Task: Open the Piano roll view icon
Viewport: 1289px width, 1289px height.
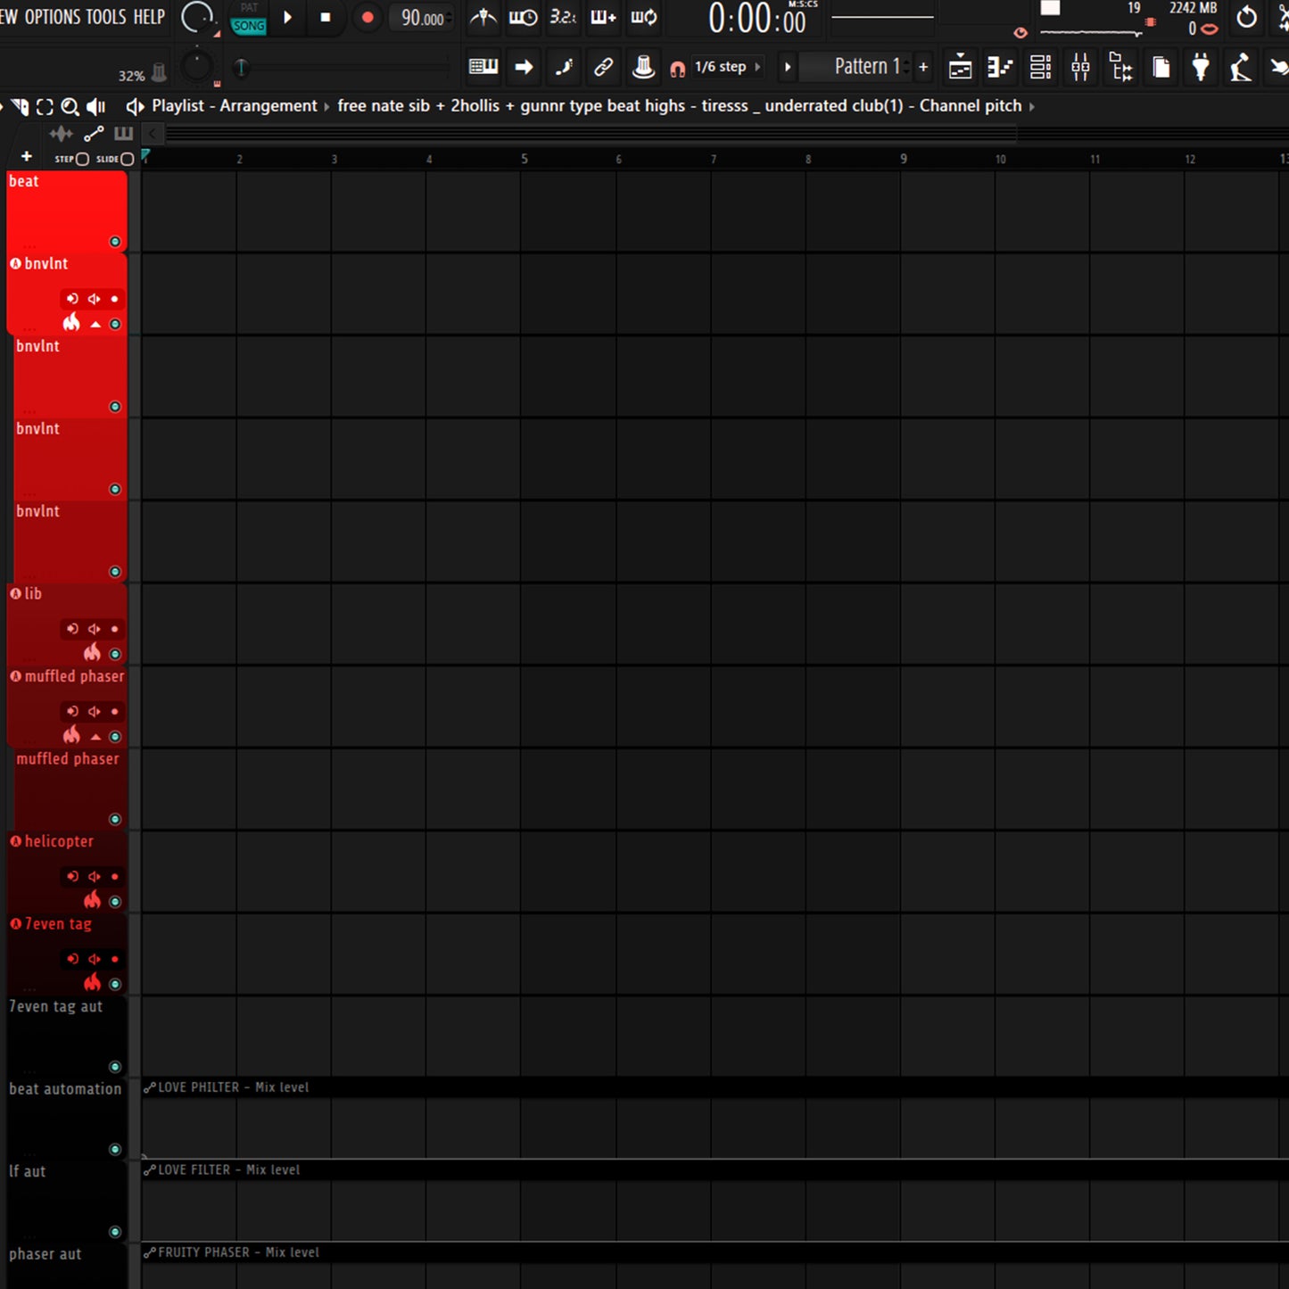Action: [1000, 67]
